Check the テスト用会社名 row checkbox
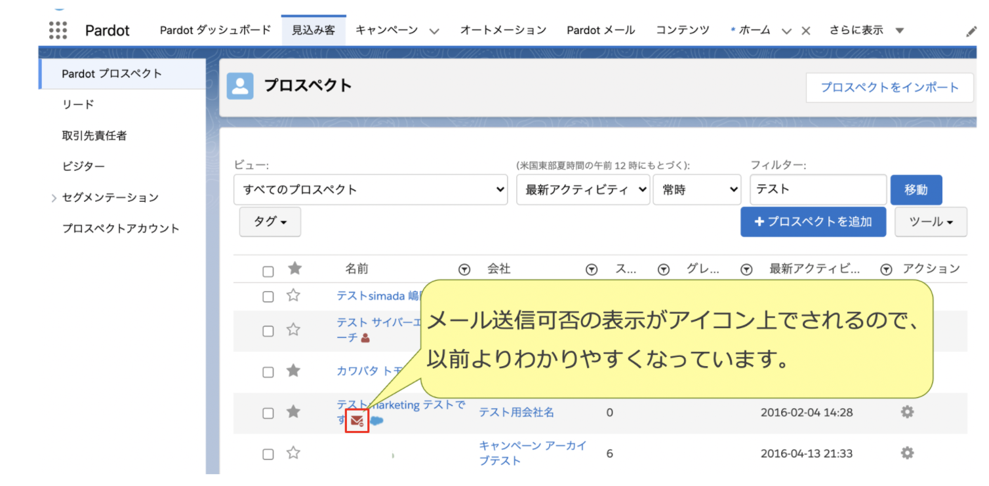The width and height of the screenshot is (989, 486). tap(268, 413)
